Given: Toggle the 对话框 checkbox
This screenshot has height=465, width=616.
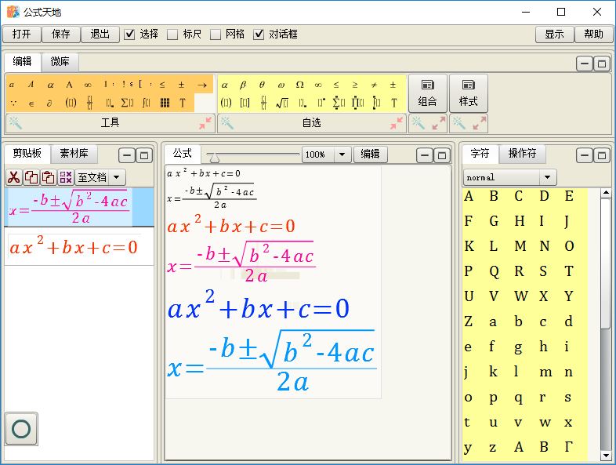Looking at the screenshot, I should click(259, 35).
